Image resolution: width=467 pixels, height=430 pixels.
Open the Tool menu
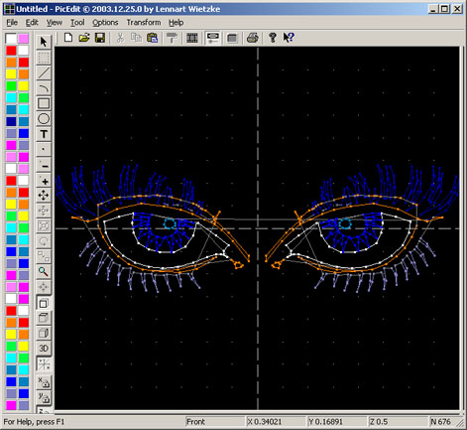(x=77, y=23)
